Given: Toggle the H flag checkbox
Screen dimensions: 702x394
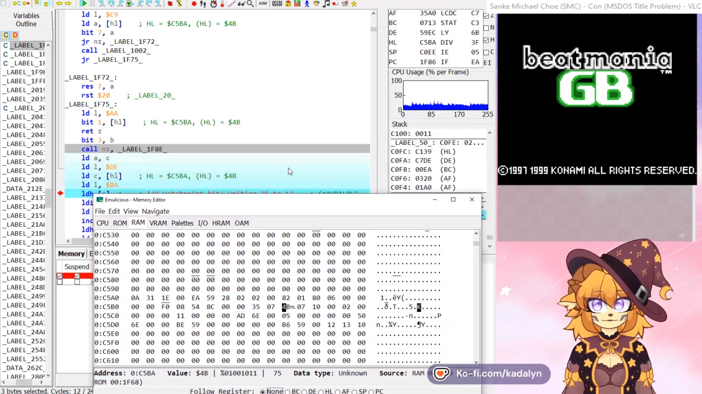Looking at the screenshot, I should tap(486, 40).
